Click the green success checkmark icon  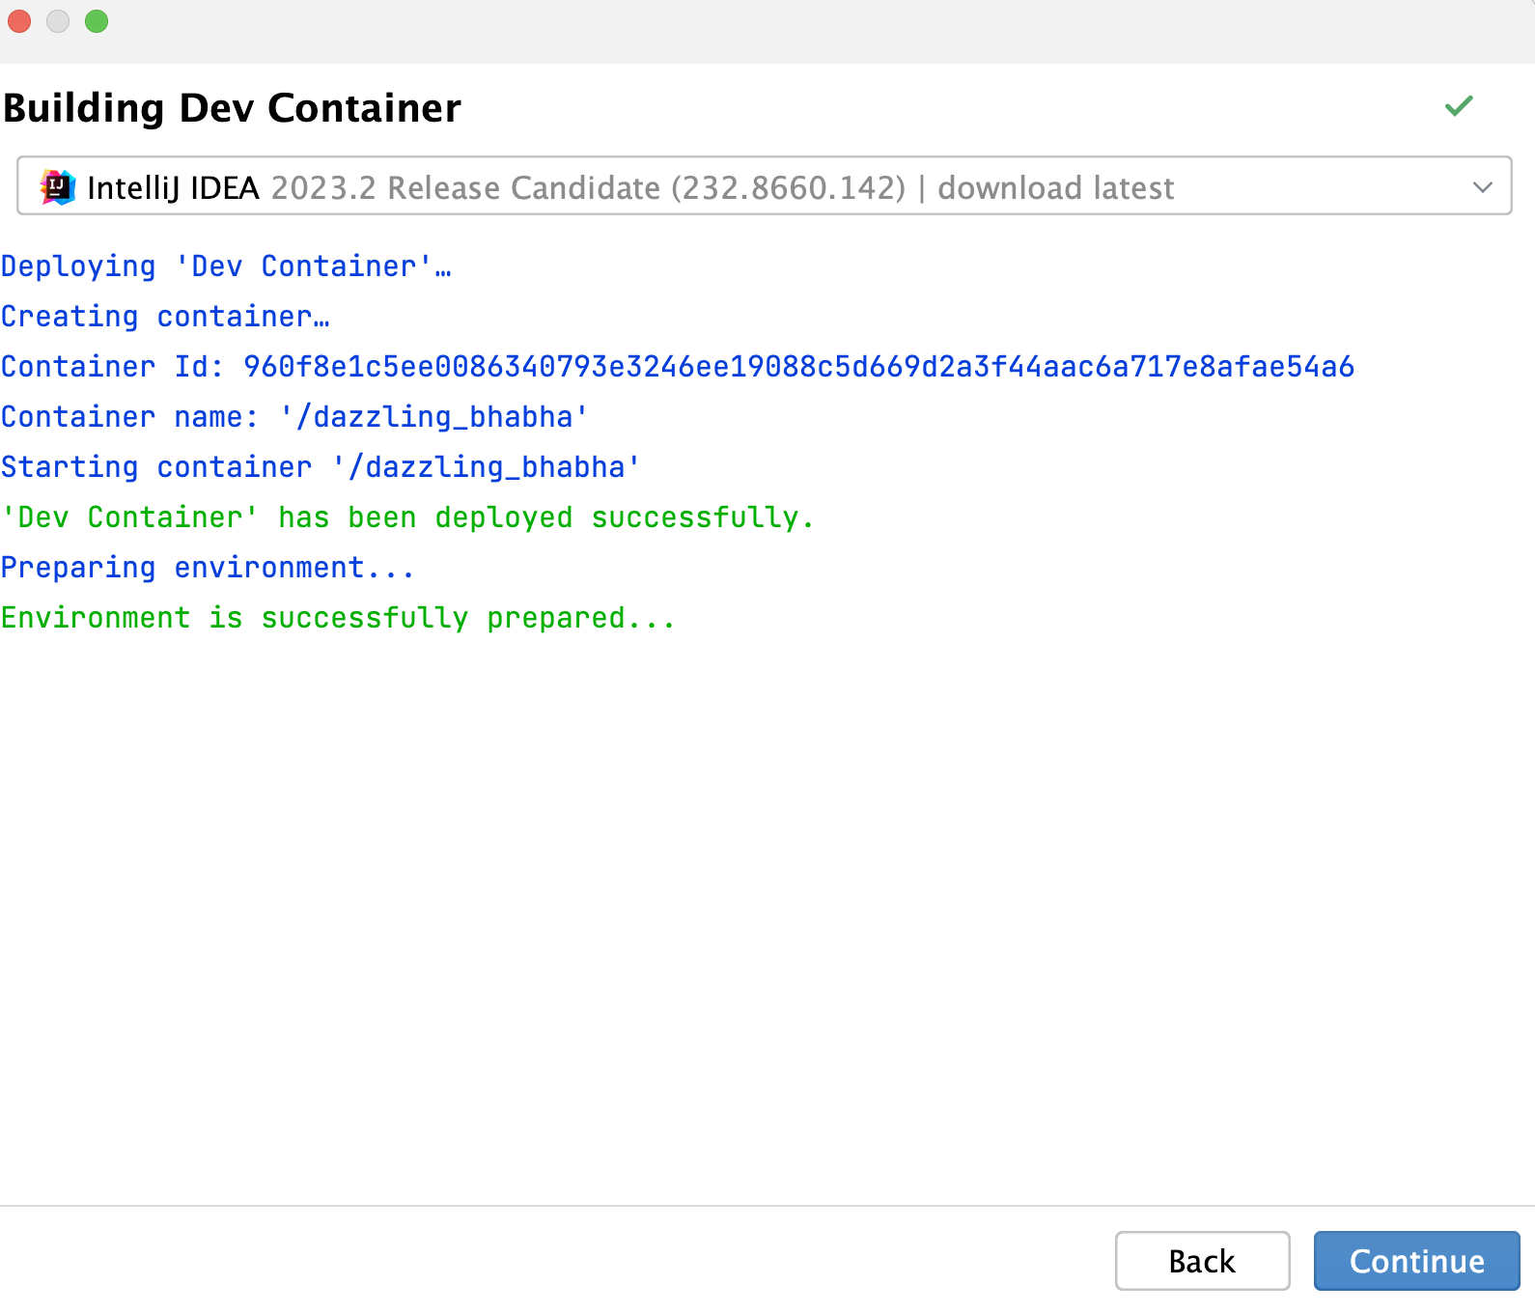[1459, 105]
